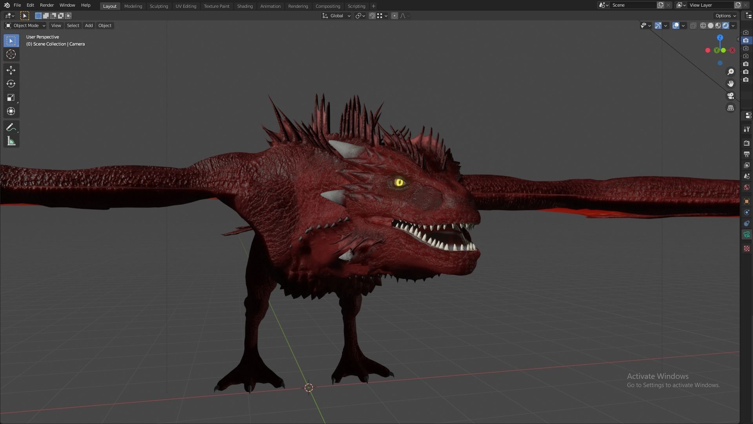Switch to the Shading workspace tab
The height and width of the screenshot is (424, 753).
245,6
